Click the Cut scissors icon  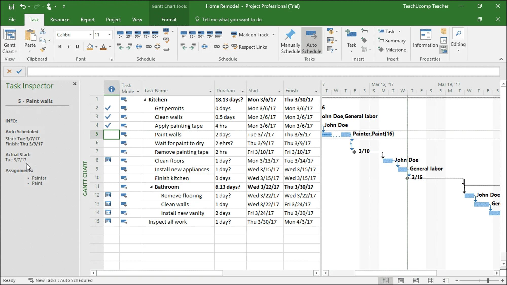point(43,31)
